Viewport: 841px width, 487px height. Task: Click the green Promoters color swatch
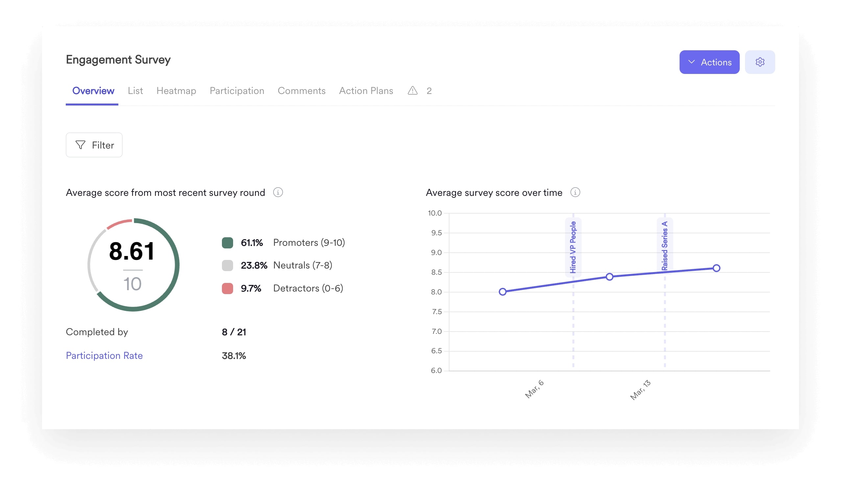(x=227, y=243)
